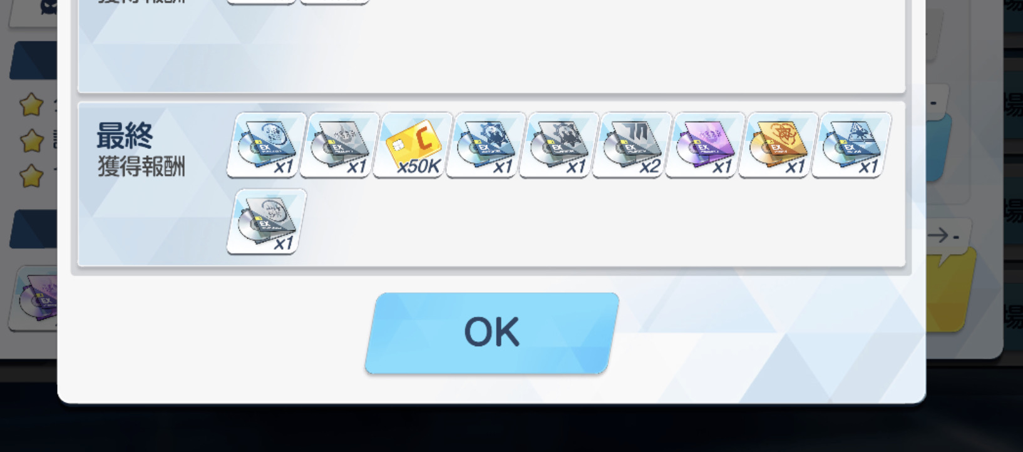This screenshot has height=452, width=1023.
Task: Select the grey EX disc marked x2
Action: (x=632, y=145)
